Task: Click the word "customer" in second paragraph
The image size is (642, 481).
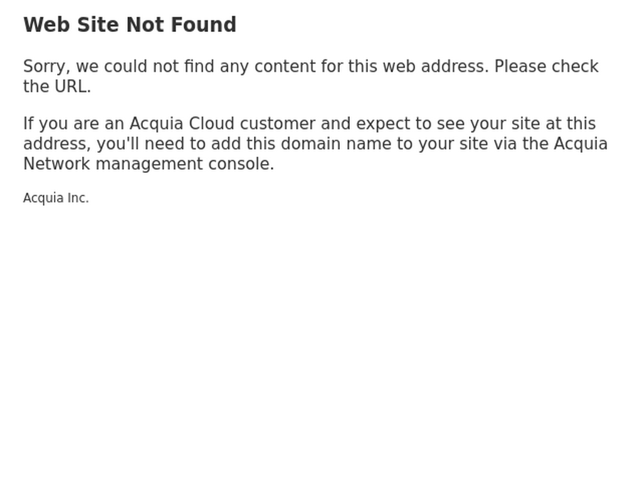Action: click(278, 123)
